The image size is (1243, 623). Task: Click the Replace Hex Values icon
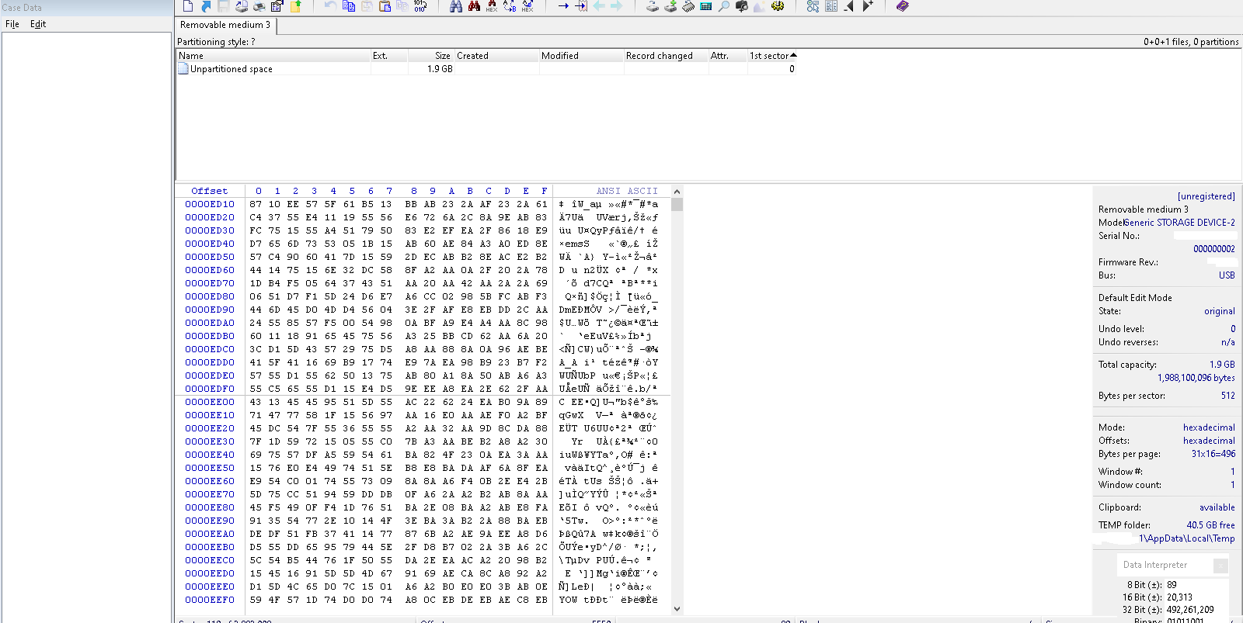(x=527, y=6)
